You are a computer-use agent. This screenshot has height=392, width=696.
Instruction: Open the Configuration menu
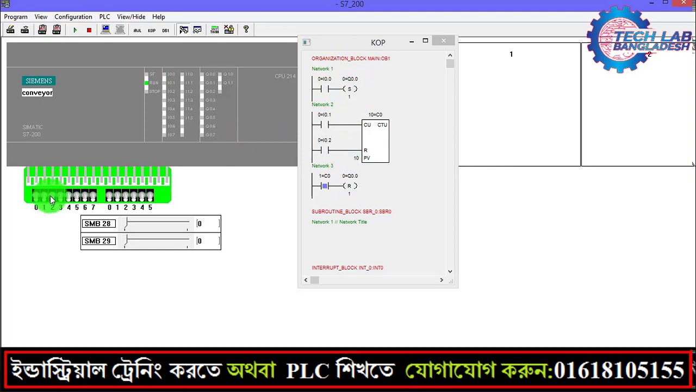pyautogui.click(x=73, y=17)
